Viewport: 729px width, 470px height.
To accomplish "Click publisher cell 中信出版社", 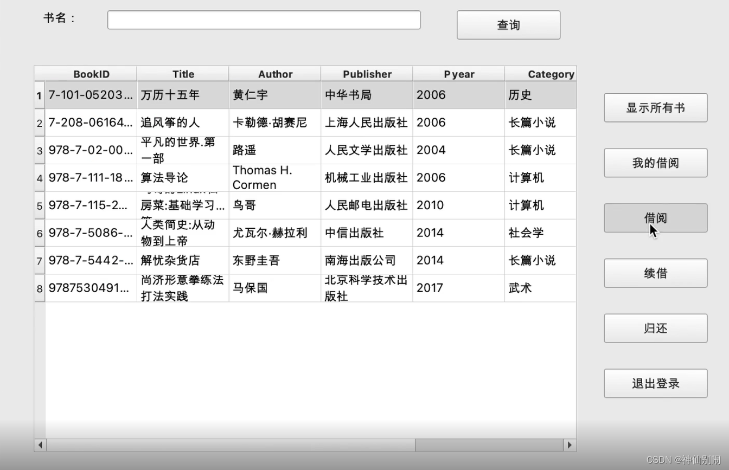I will pos(367,233).
